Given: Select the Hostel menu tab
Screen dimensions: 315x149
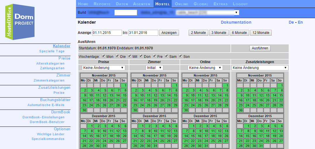Looking at the screenshot, I should 163,4.
